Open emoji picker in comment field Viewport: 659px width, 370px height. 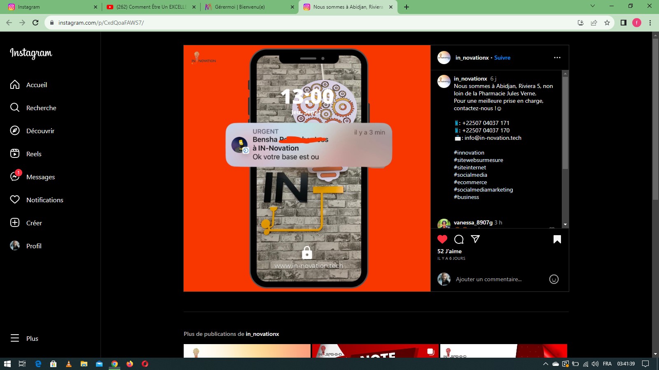pyautogui.click(x=554, y=280)
